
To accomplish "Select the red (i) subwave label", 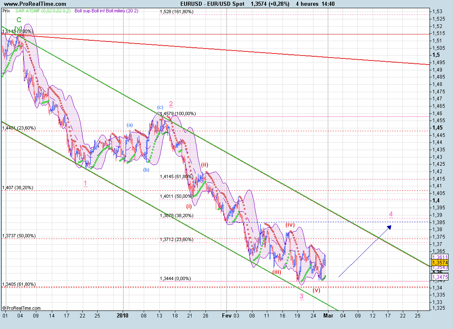I will pos(189,206).
